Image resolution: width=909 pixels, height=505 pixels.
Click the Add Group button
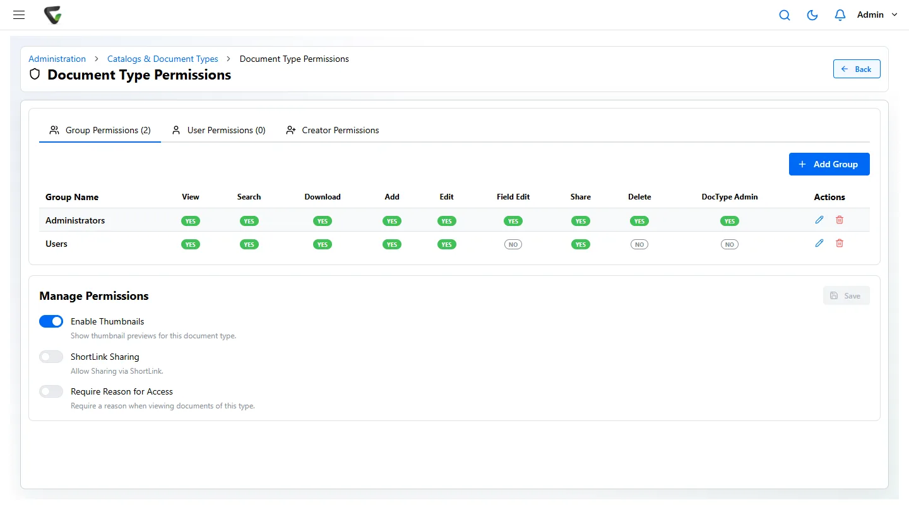pyautogui.click(x=829, y=164)
